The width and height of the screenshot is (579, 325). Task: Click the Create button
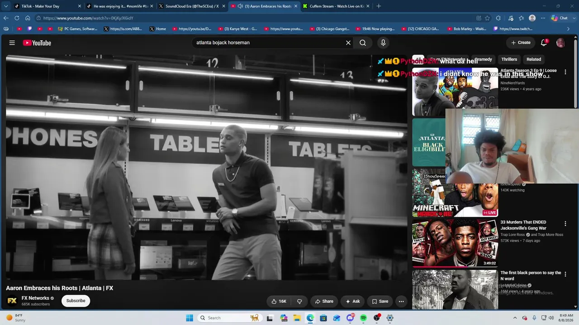[521, 43]
